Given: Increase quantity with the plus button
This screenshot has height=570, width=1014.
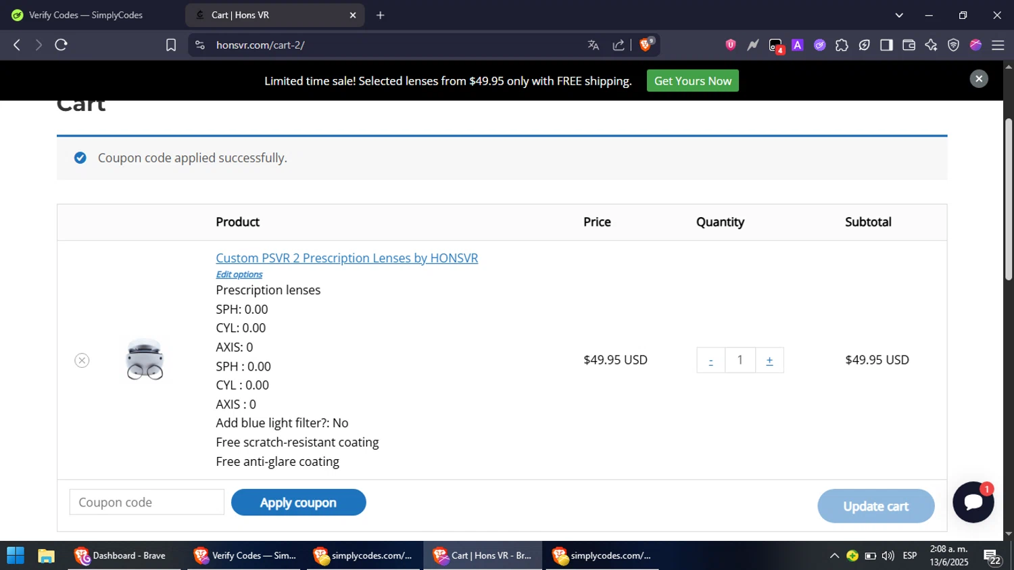Looking at the screenshot, I should coord(769,360).
